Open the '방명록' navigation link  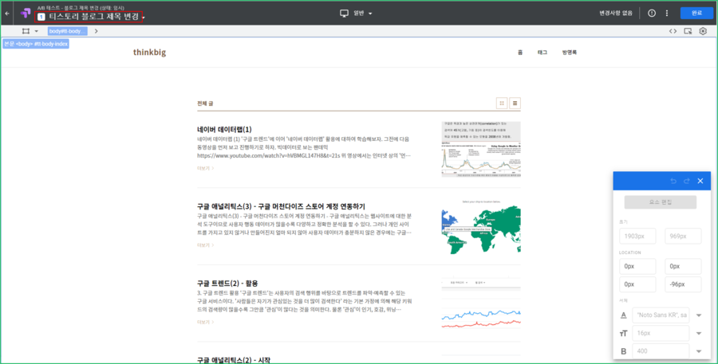[569, 53]
